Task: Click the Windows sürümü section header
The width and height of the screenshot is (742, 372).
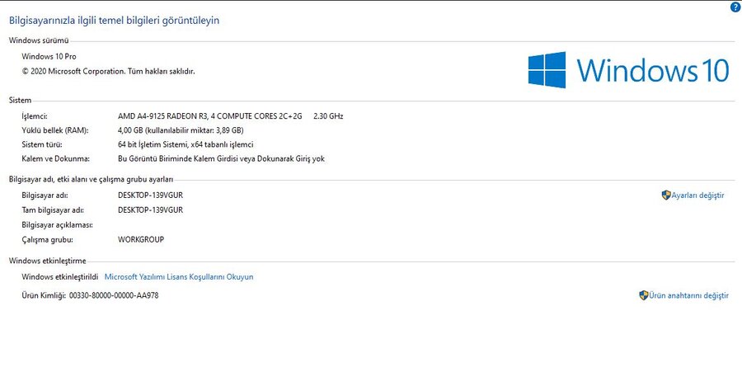Action: [x=39, y=40]
